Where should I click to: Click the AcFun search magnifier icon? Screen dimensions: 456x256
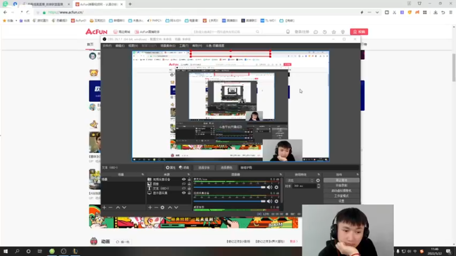click(x=258, y=32)
